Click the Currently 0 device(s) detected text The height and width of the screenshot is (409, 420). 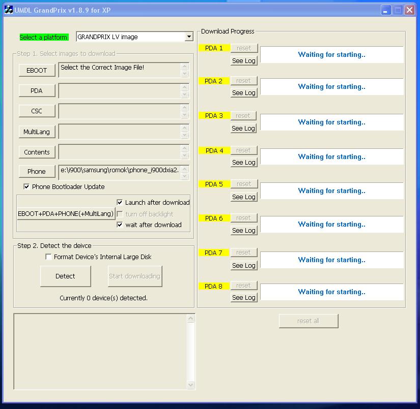tap(103, 298)
